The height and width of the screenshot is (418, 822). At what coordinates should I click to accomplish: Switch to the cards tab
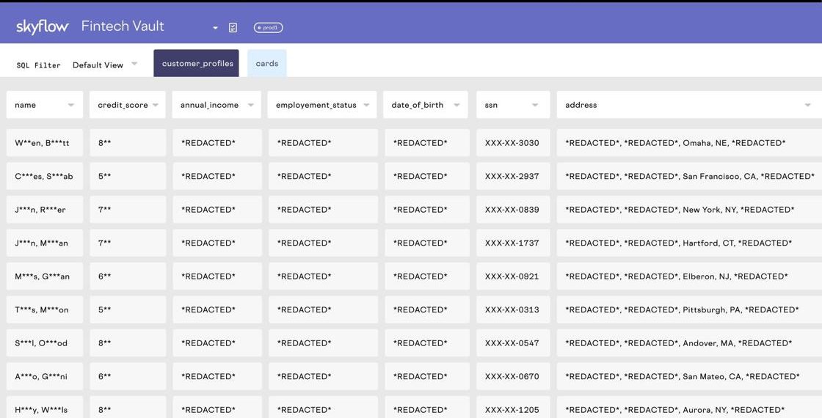point(267,63)
